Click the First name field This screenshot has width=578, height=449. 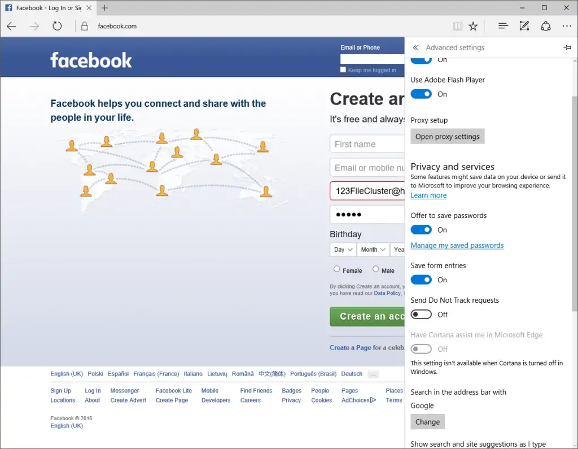(x=367, y=144)
